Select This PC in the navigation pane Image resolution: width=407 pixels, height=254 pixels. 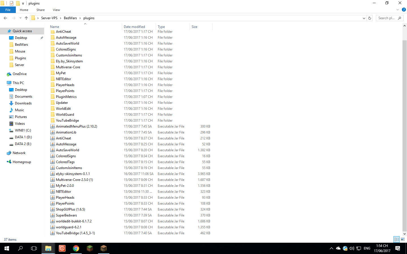pos(18,83)
